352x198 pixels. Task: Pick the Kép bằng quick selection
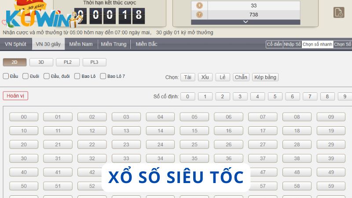(x=265, y=77)
